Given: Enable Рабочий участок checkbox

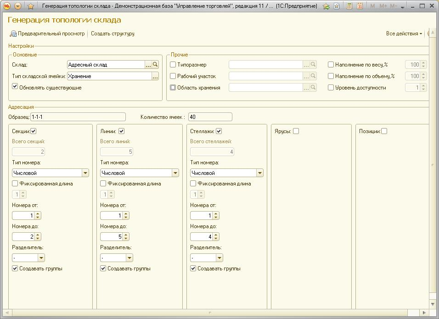Looking at the screenshot, I should [x=173, y=76].
